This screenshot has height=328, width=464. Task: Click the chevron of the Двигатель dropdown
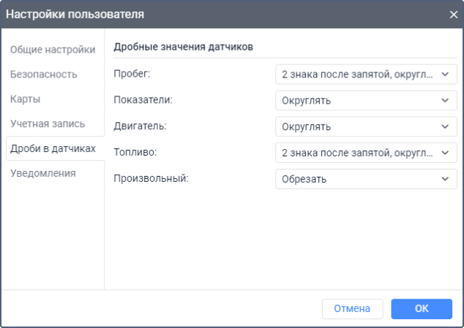pos(445,126)
